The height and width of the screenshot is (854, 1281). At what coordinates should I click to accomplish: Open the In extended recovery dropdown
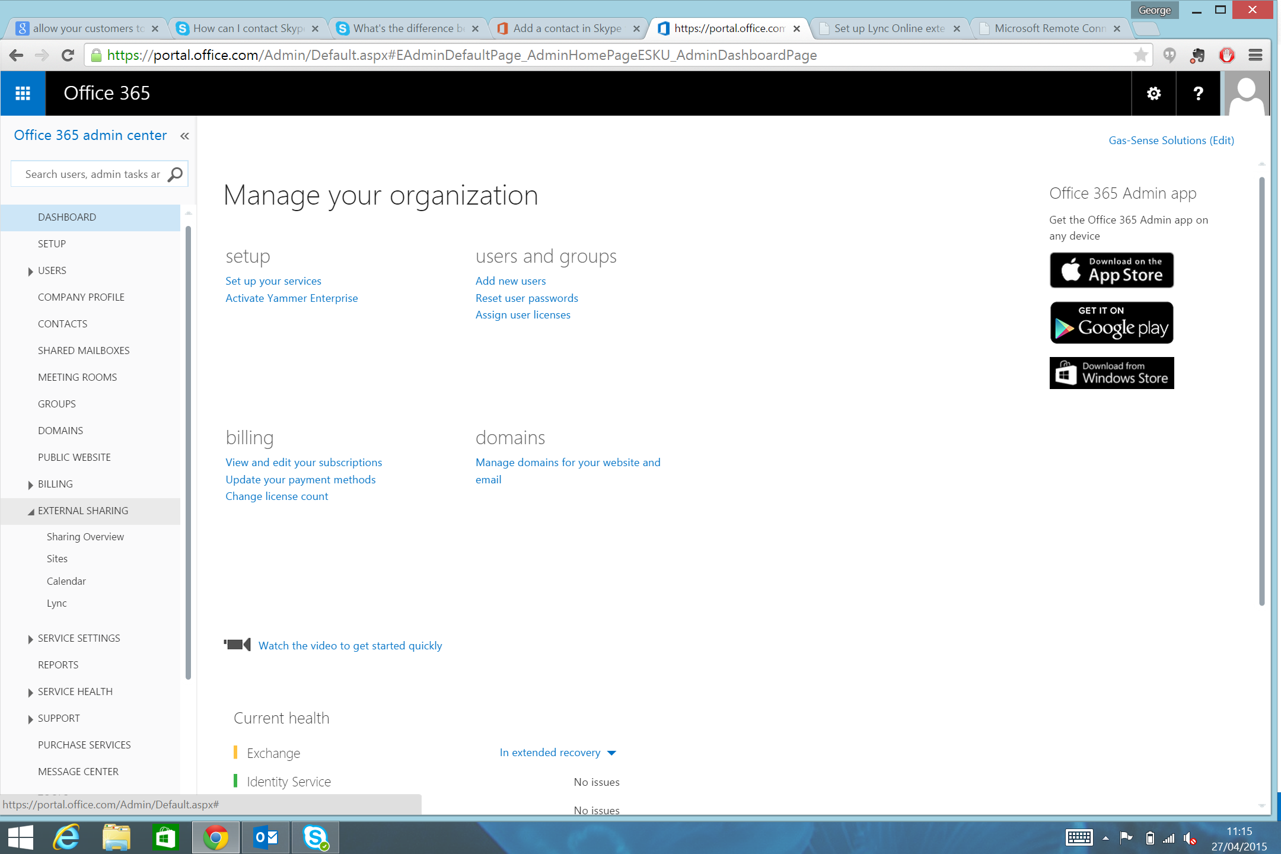point(558,753)
